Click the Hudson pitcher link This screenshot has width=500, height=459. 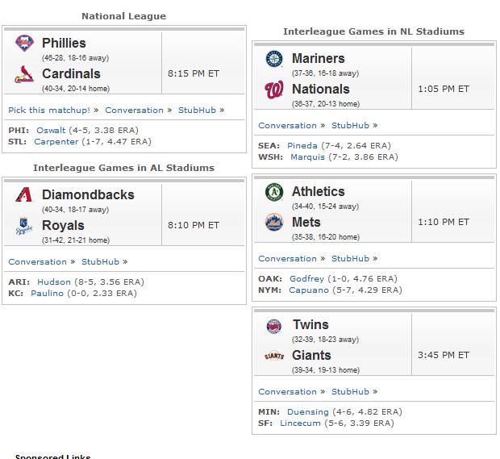click(54, 282)
